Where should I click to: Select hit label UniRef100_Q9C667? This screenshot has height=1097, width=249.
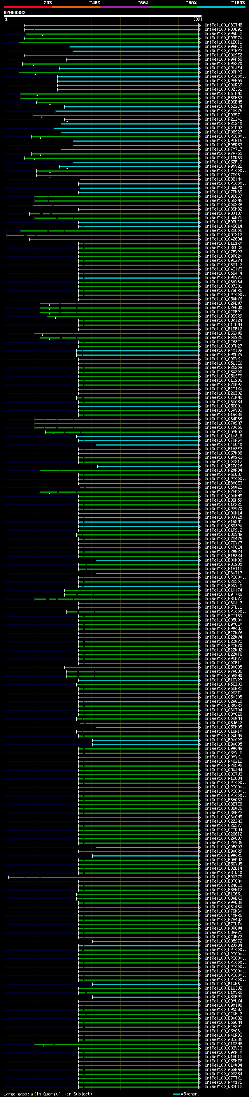click(223, 196)
